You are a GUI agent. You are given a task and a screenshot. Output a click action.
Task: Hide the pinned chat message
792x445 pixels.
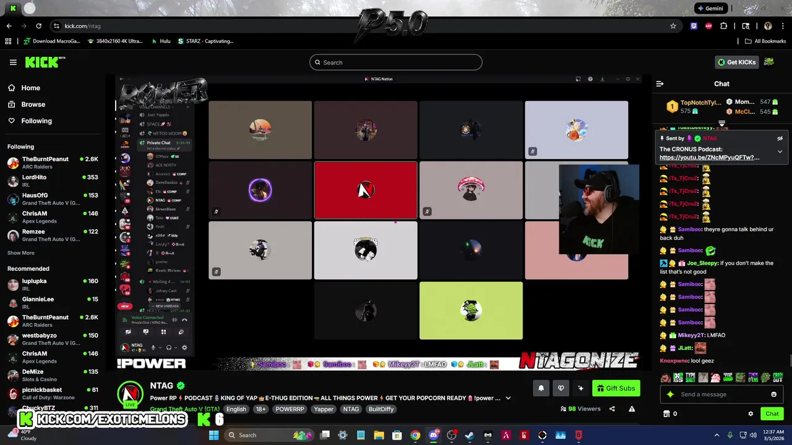point(780,138)
